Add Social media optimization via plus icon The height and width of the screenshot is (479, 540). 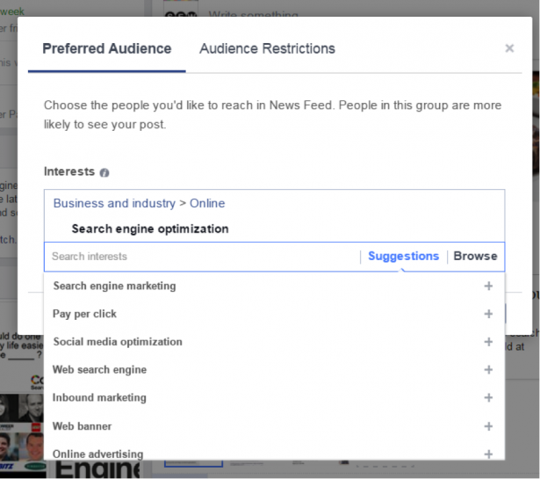pyautogui.click(x=488, y=342)
